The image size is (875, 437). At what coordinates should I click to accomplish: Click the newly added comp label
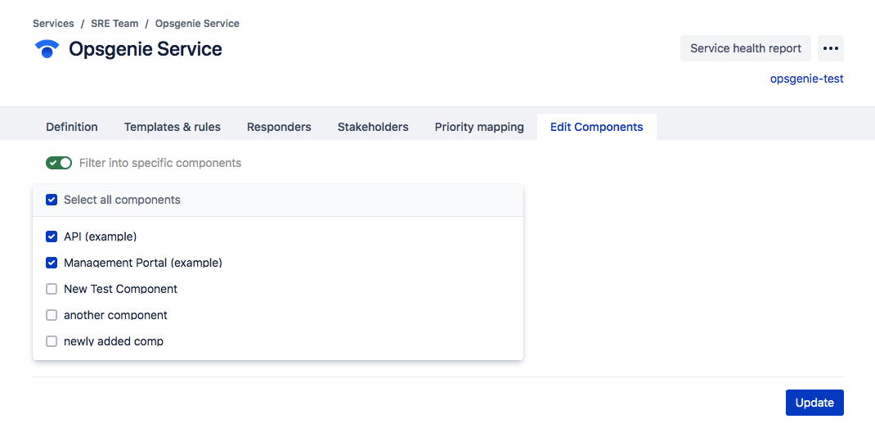tap(114, 341)
